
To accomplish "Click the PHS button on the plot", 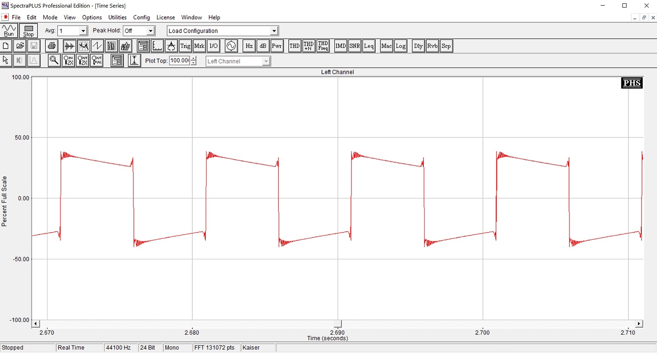I will point(632,83).
